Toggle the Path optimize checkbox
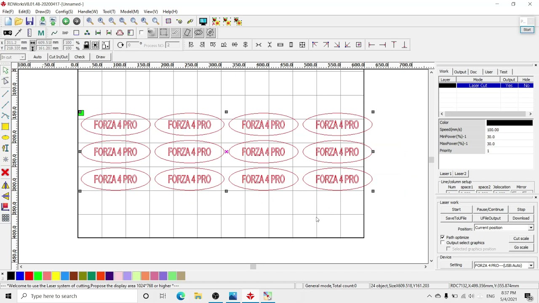 [x=443, y=237]
